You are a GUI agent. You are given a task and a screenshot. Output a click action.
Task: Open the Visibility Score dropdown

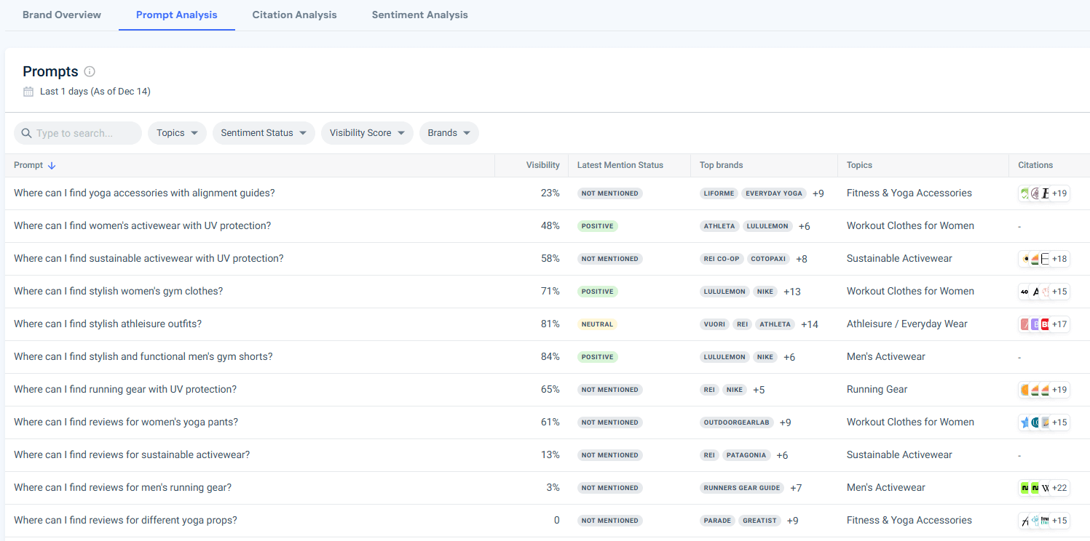pyautogui.click(x=367, y=132)
